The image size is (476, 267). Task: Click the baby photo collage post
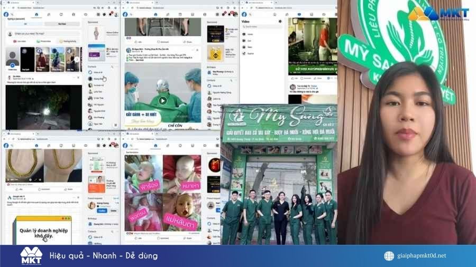(163, 192)
